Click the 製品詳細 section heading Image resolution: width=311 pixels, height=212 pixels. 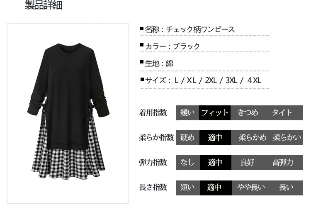coord(44,5)
